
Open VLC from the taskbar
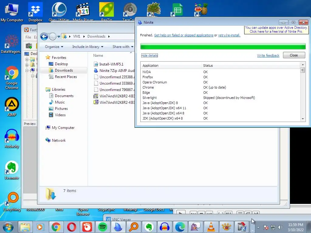click(x=211, y=227)
